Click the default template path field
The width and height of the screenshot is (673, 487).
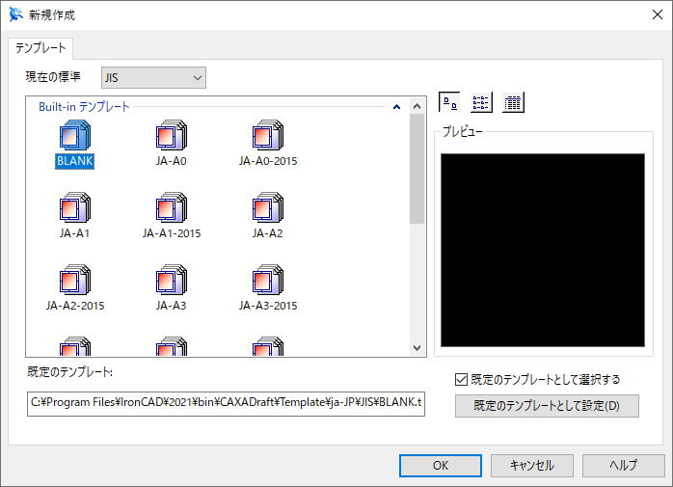[226, 403]
